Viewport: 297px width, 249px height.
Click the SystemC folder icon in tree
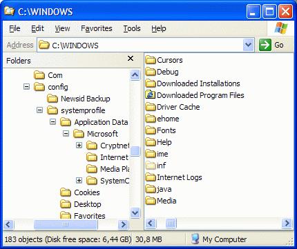pos(92,181)
